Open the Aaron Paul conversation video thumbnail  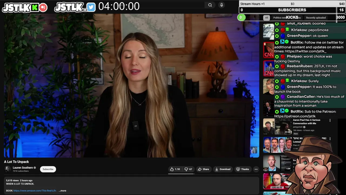click(277, 126)
